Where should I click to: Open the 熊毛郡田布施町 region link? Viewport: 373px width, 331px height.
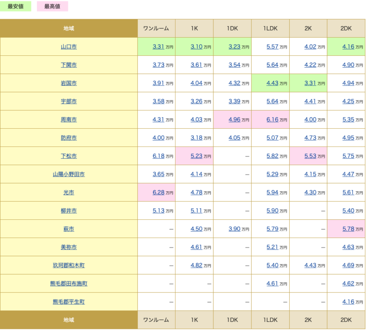(68, 284)
